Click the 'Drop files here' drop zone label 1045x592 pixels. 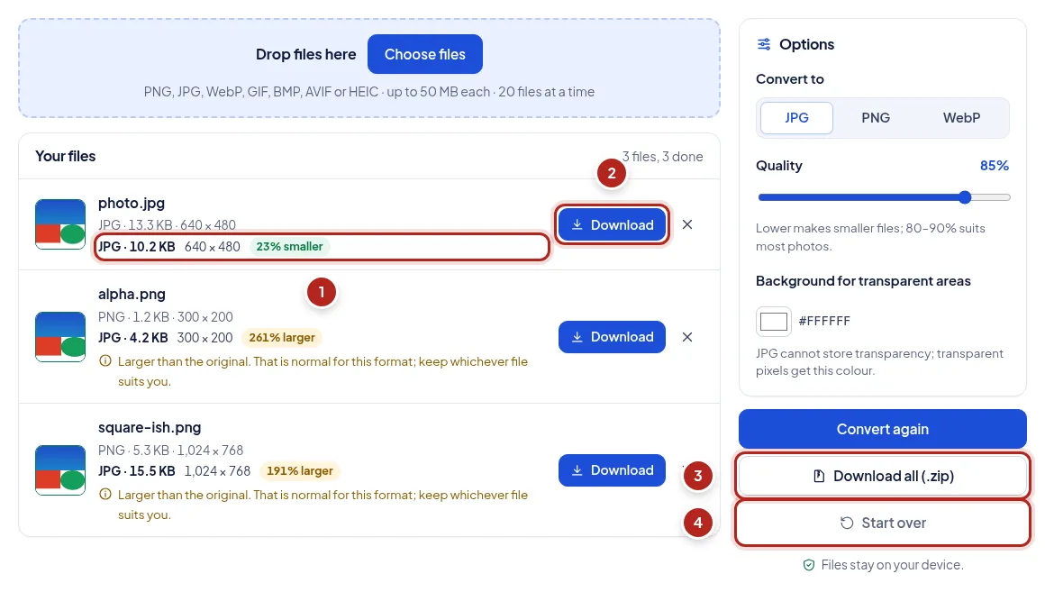[306, 55]
